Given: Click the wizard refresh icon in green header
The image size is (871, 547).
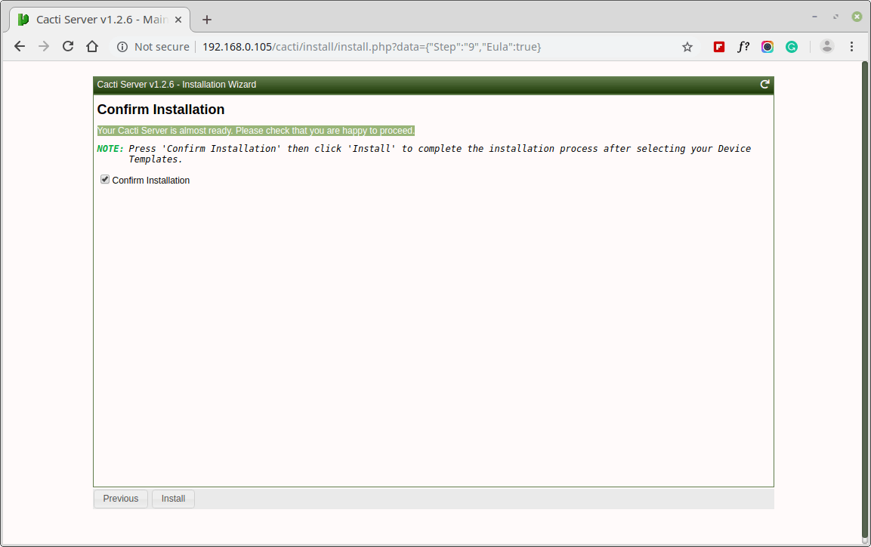Looking at the screenshot, I should click(765, 85).
